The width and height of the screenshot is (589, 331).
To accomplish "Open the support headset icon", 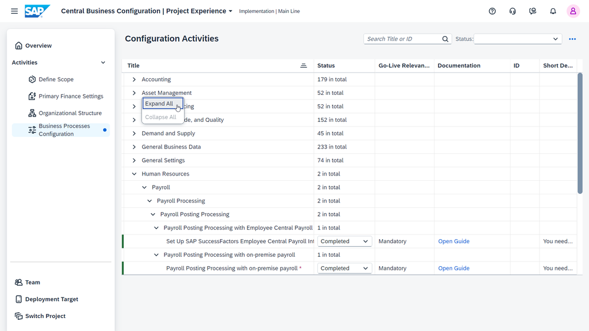I will 512,11.
